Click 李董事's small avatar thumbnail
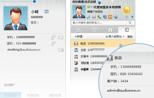This screenshot has width=154, height=98. [76, 70]
